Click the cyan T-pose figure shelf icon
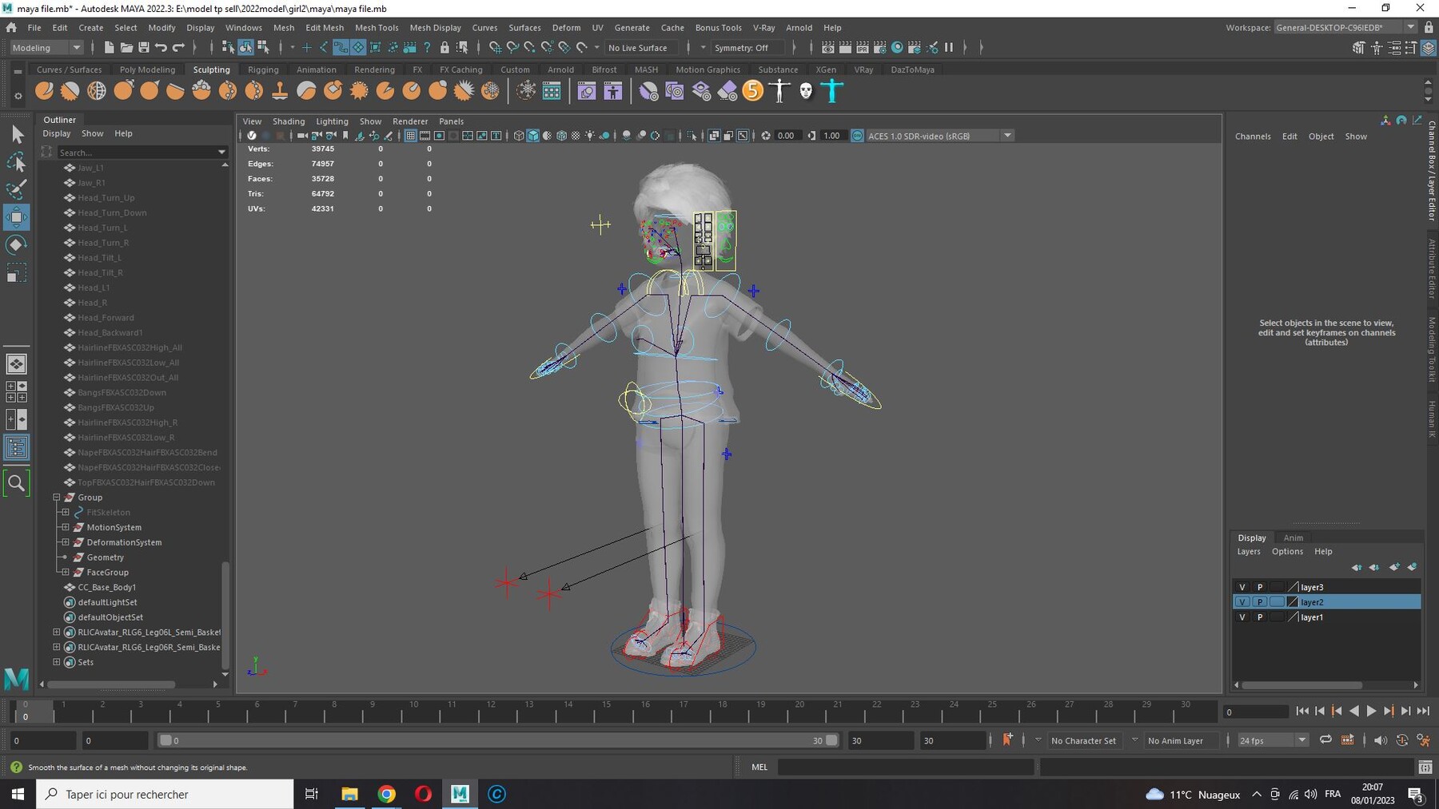The image size is (1439, 809). click(832, 91)
